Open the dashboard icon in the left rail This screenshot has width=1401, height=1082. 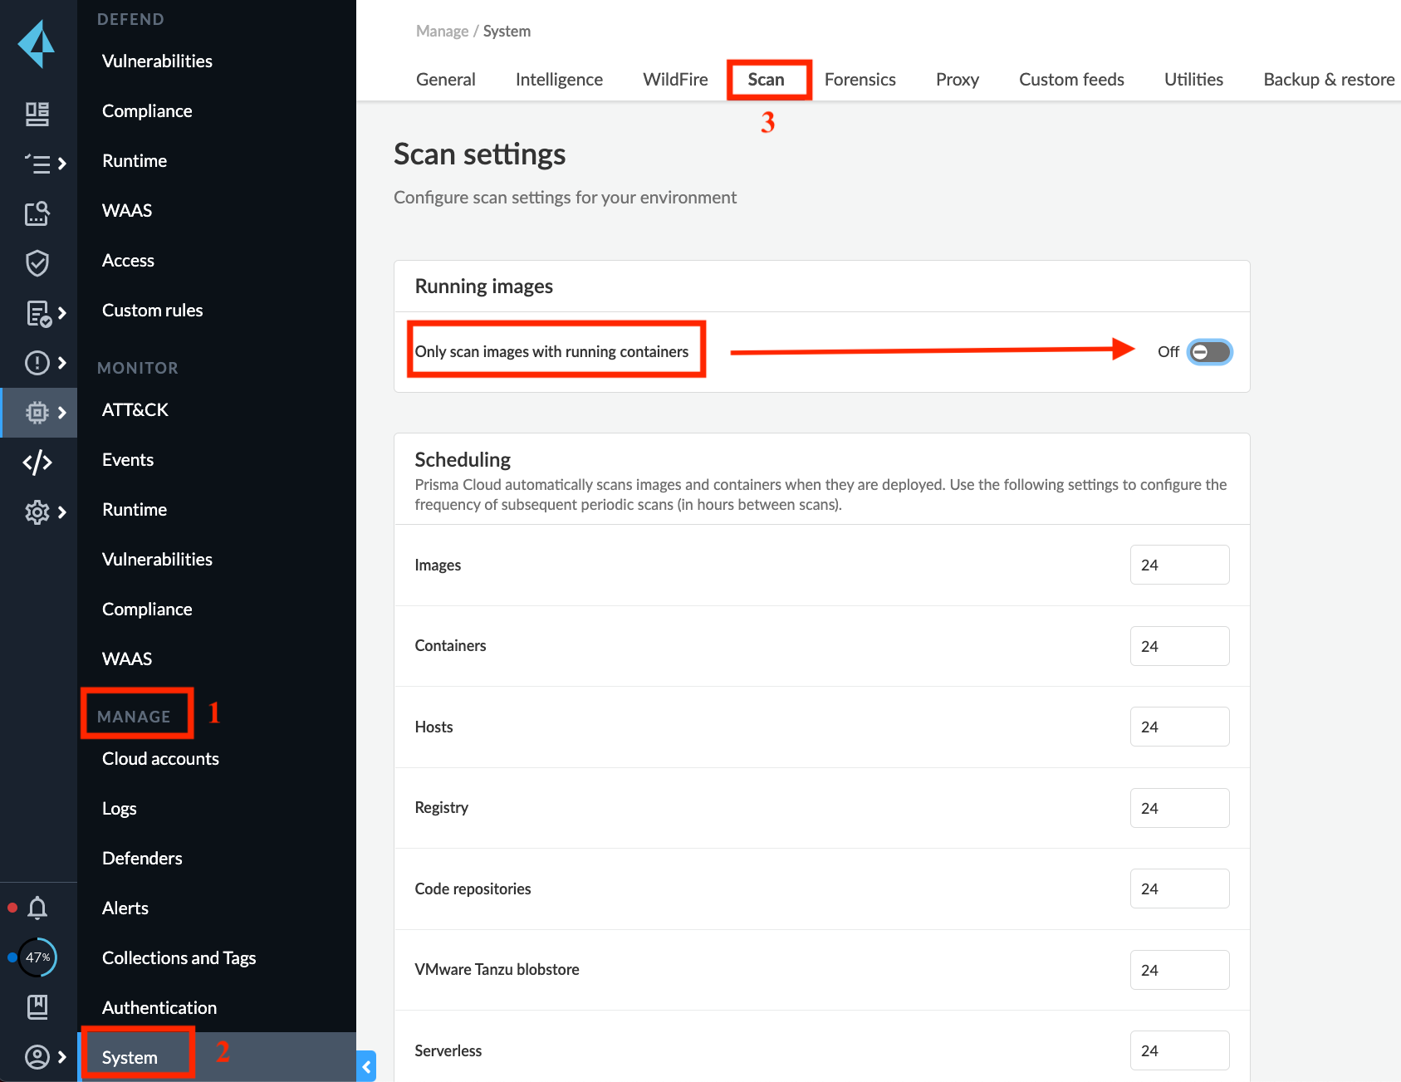[x=37, y=114]
